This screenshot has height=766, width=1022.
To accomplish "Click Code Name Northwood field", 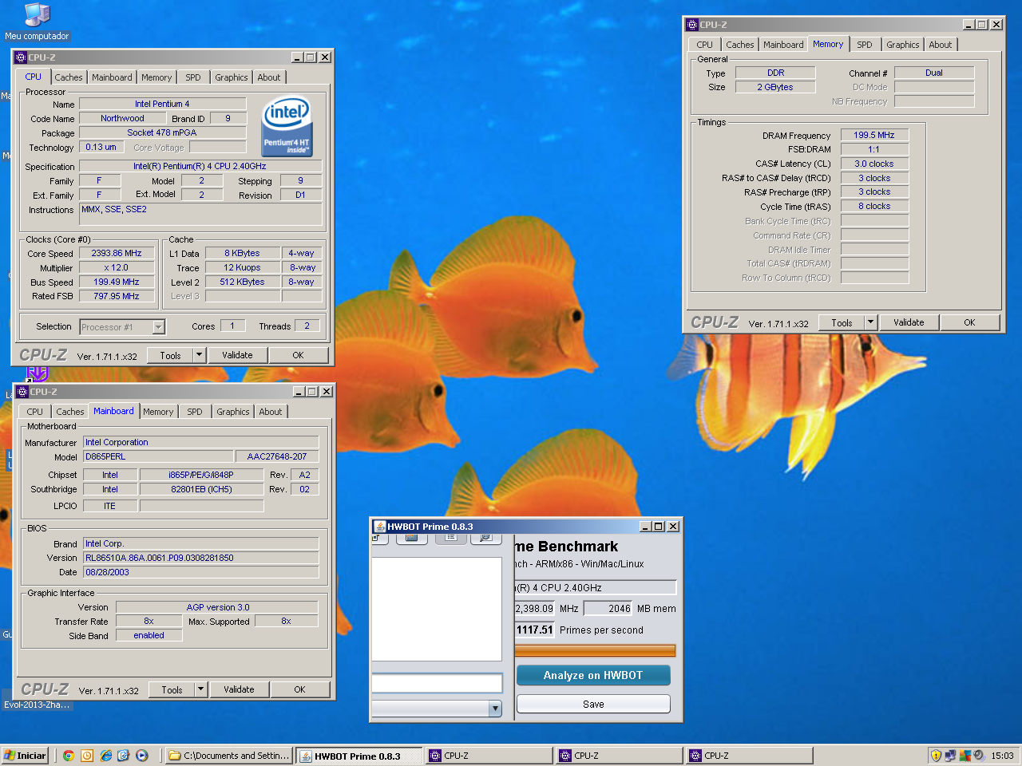I will (x=122, y=118).
